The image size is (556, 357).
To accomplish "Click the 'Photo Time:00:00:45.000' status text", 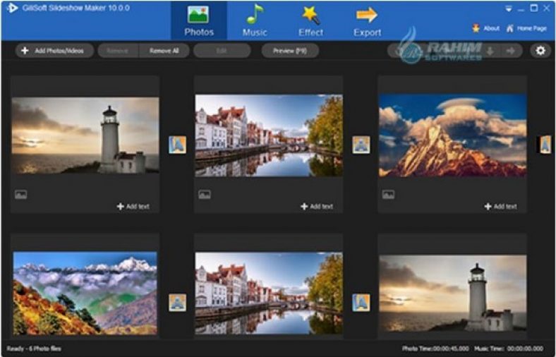I will tap(435, 349).
